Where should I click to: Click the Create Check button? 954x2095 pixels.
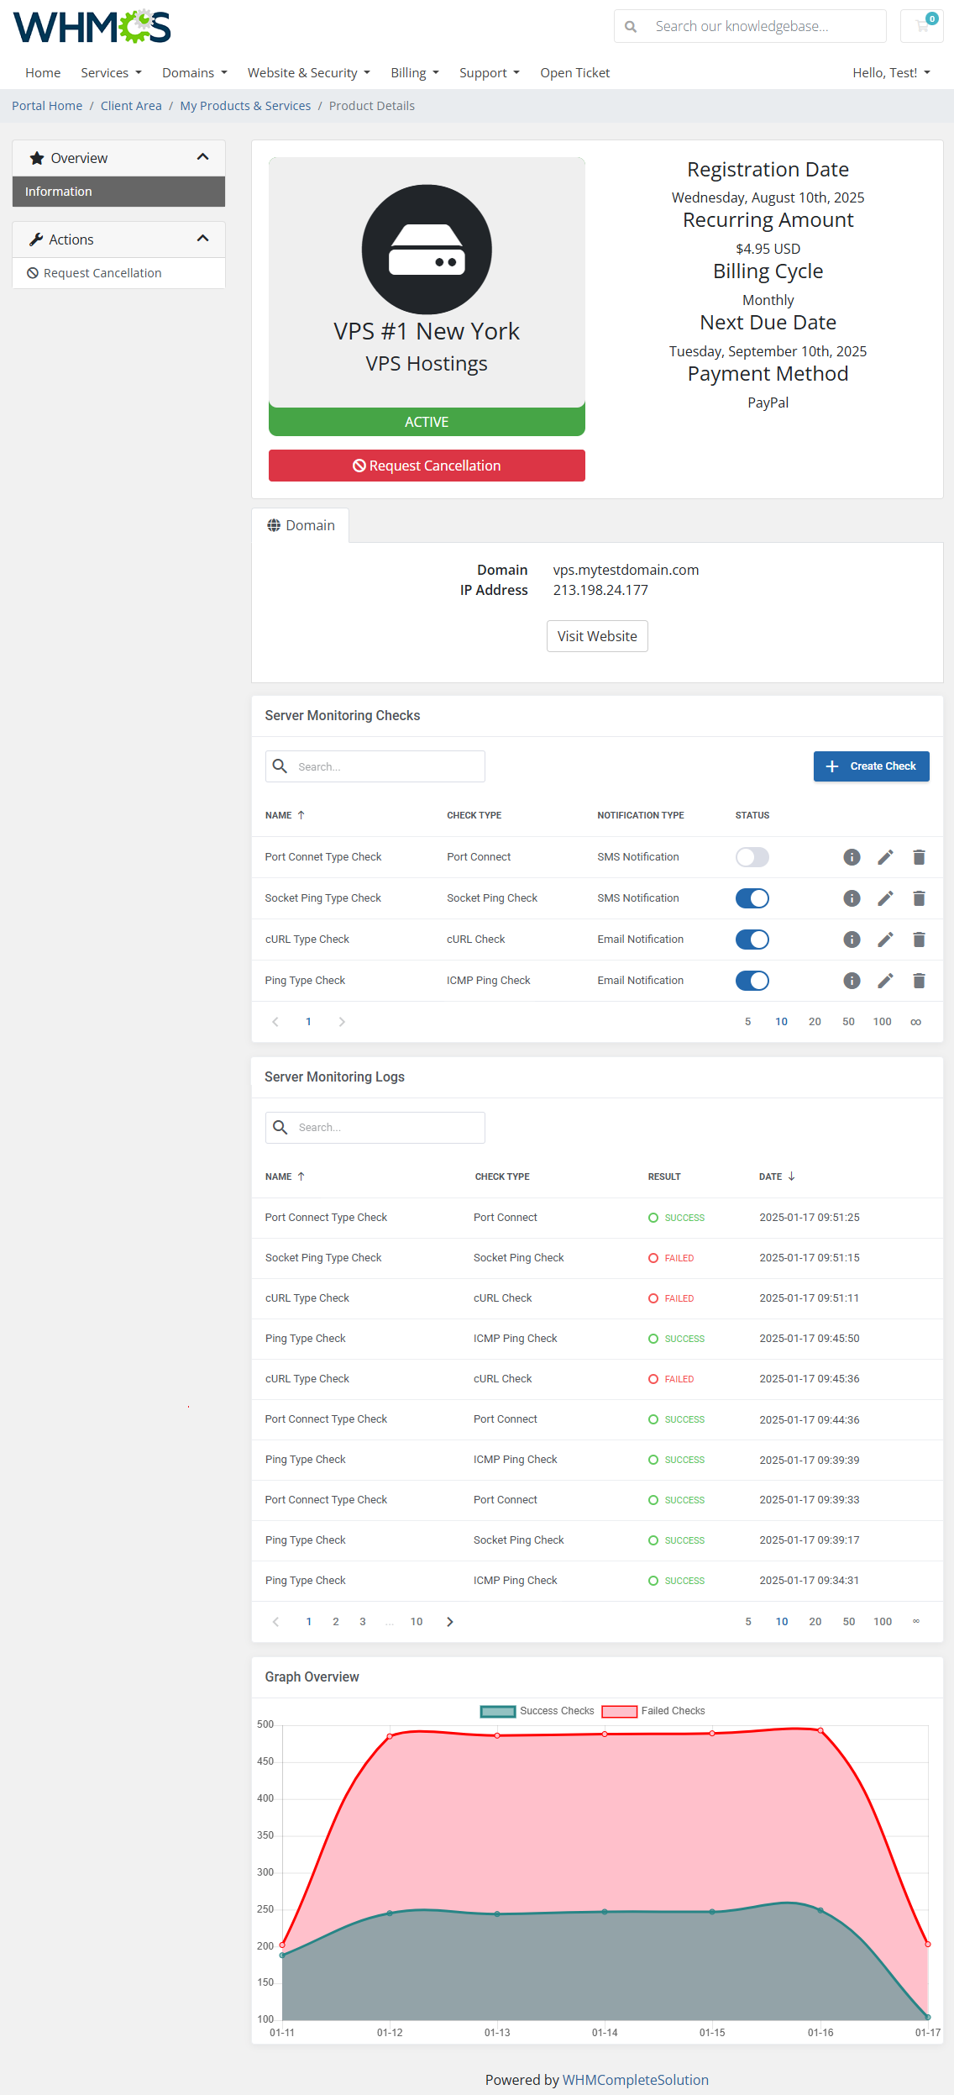pos(871,766)
